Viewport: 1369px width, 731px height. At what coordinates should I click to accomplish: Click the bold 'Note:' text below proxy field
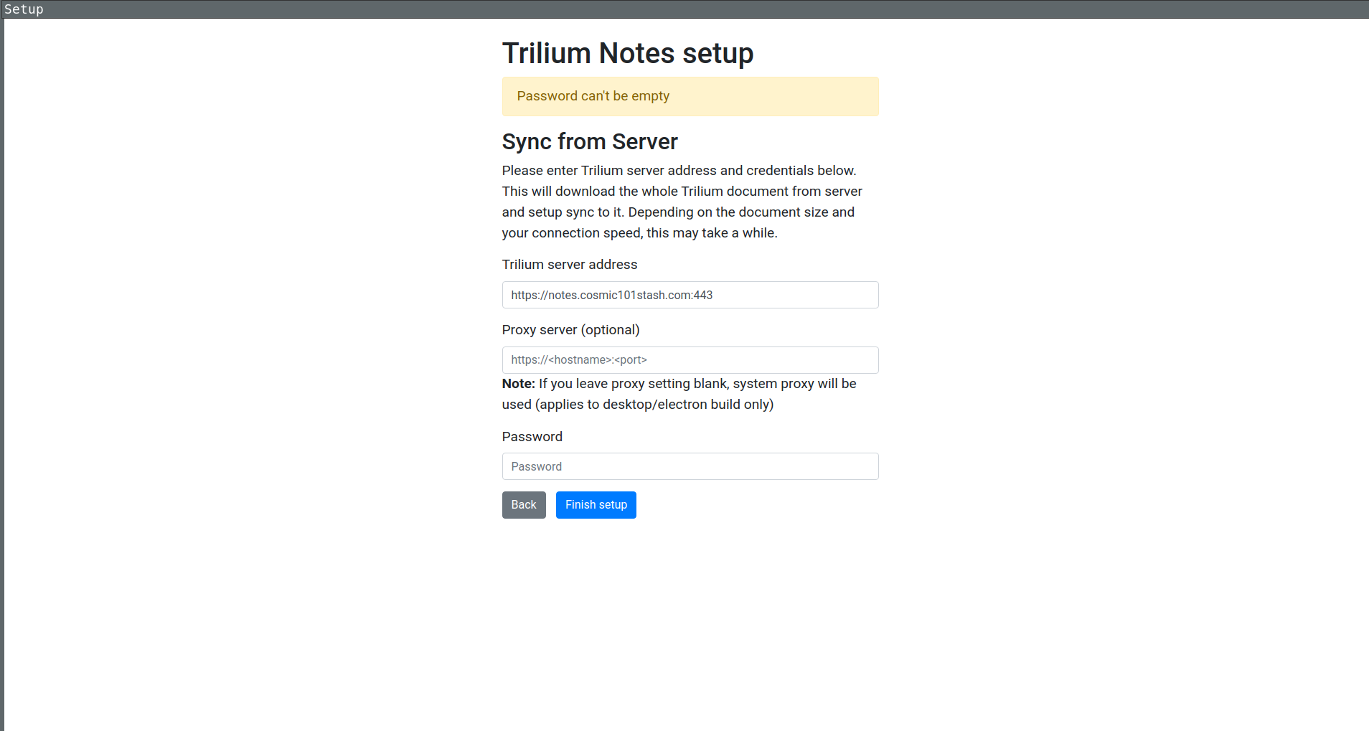point(518,383)
